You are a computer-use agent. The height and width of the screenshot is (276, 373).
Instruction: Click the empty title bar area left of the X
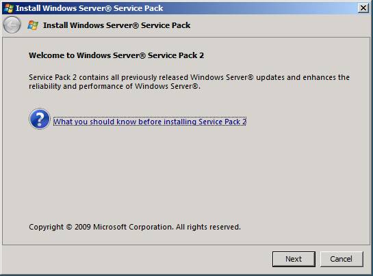[261, 8]
